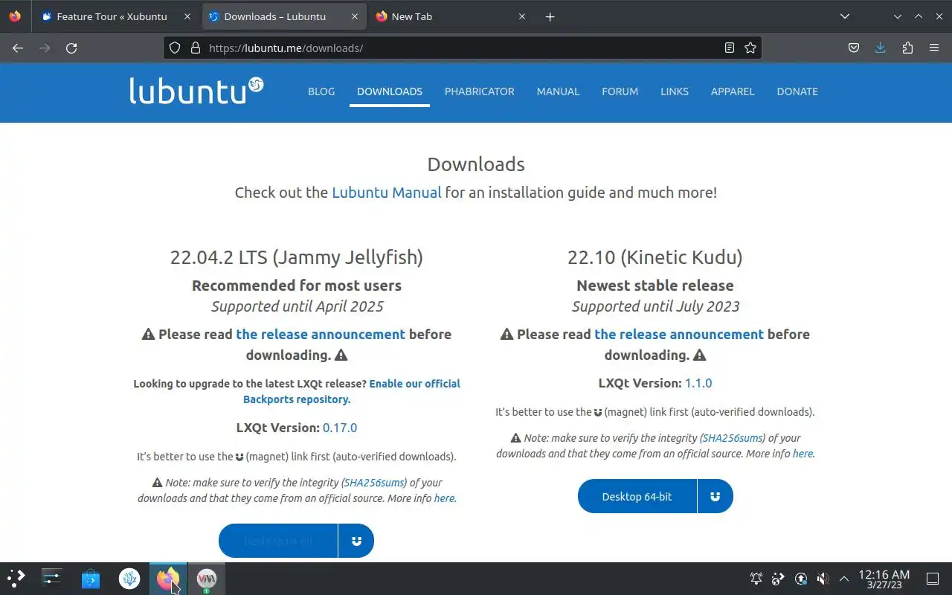Click the magnet button under 22.10

715,496
